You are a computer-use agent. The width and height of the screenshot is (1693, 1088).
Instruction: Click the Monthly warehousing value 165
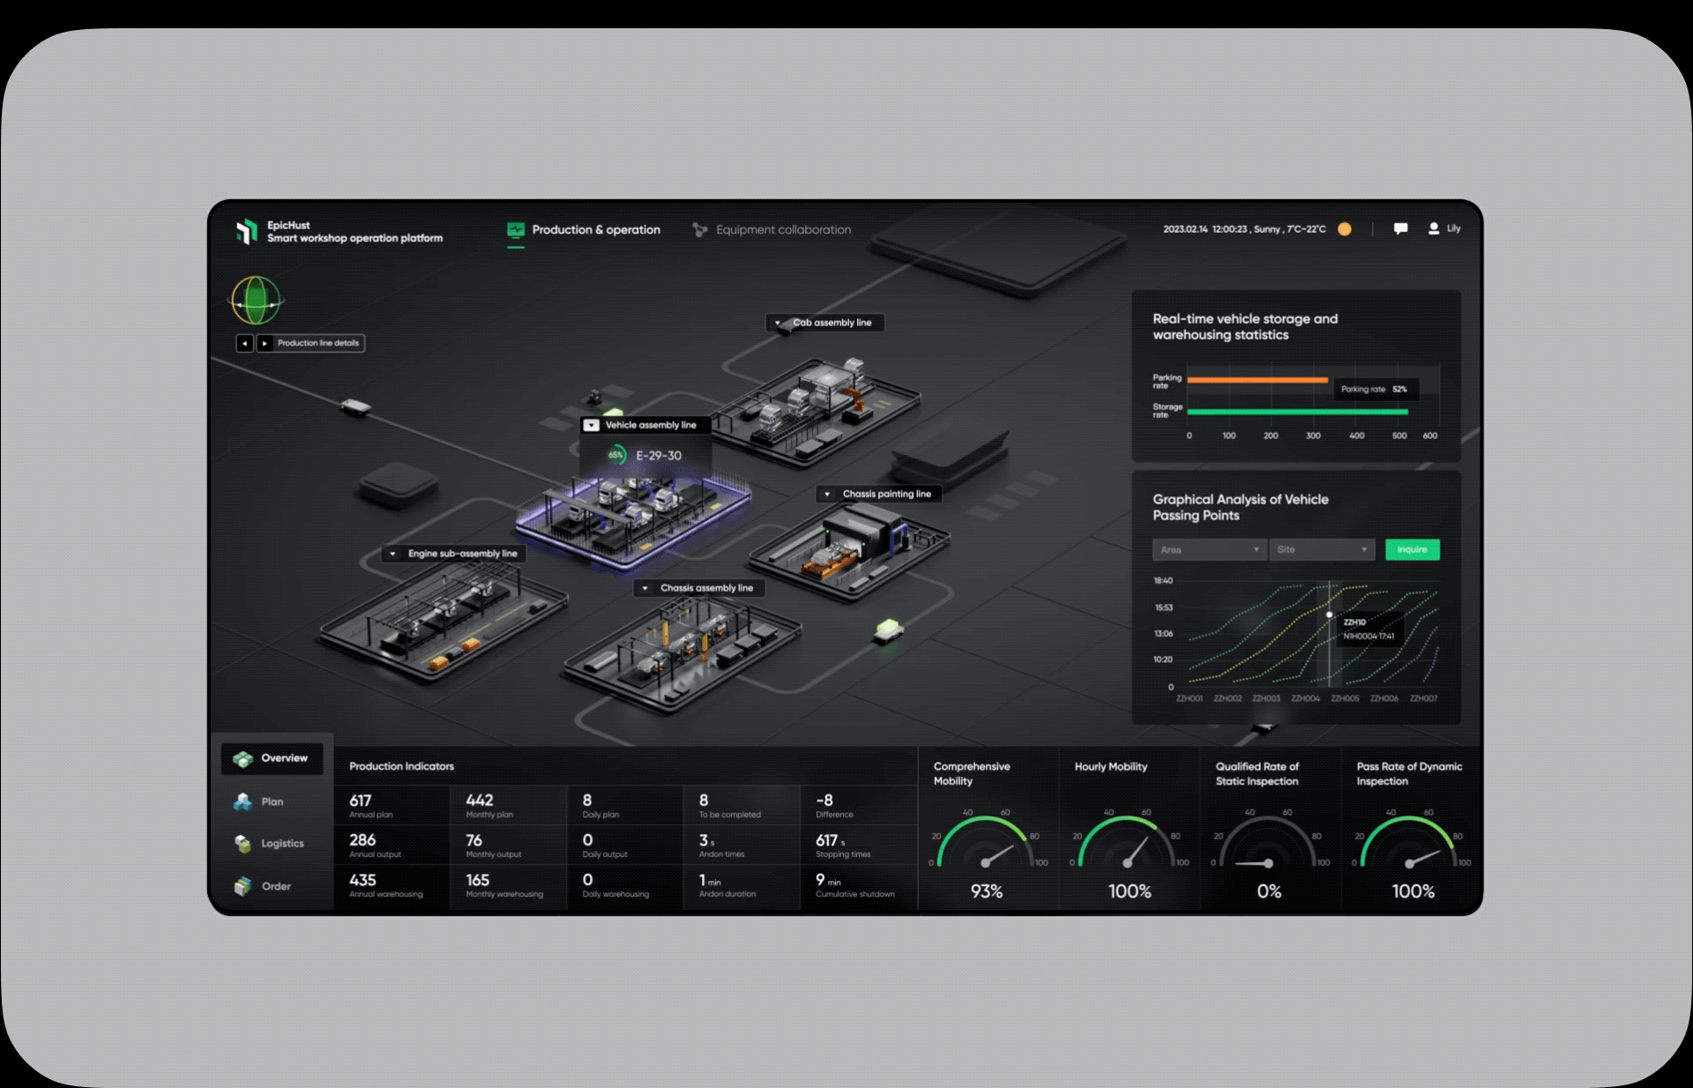[478, 880]
